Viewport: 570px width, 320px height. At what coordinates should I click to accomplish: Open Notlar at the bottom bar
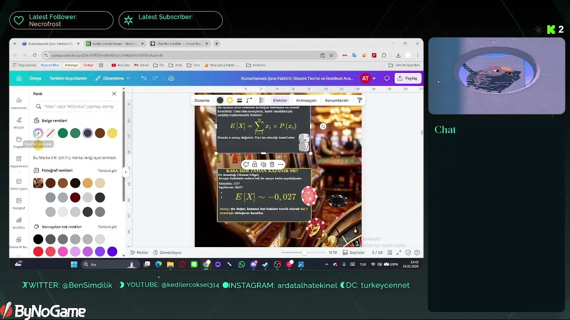coord(139,252)
